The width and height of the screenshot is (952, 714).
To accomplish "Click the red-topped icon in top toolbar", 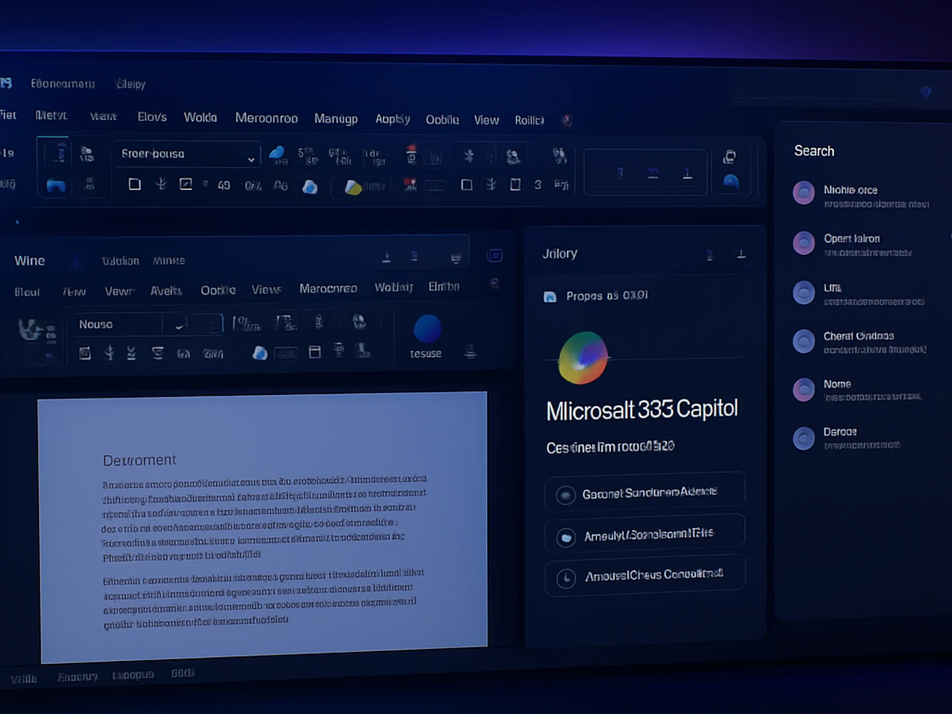I will [x=411, y=154].
